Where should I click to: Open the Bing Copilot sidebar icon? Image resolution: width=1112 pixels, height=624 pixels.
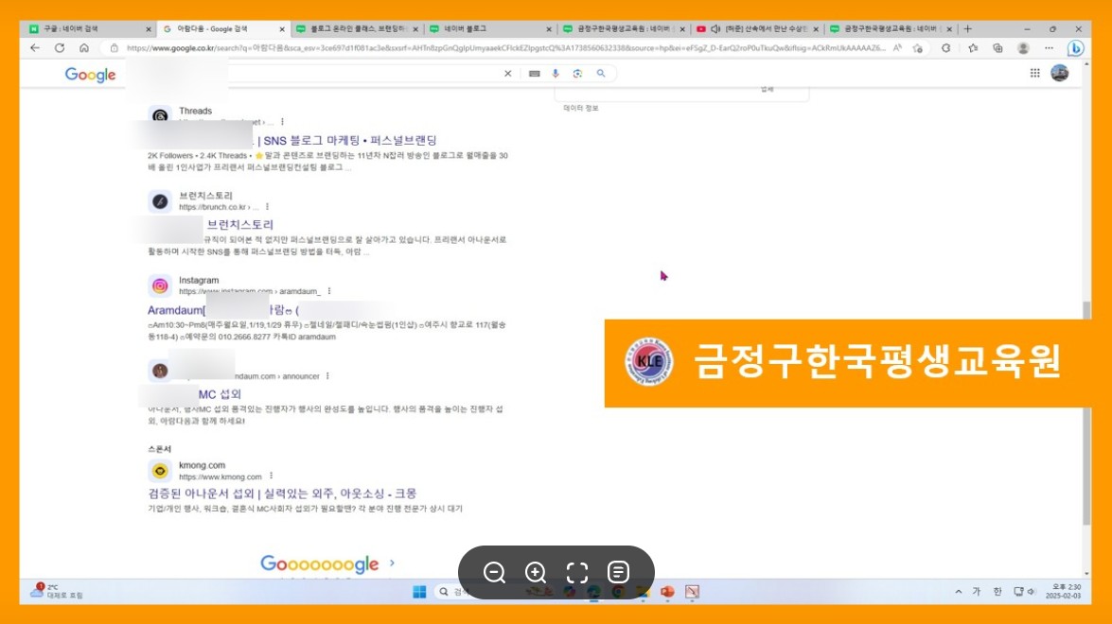point(1075,48)
